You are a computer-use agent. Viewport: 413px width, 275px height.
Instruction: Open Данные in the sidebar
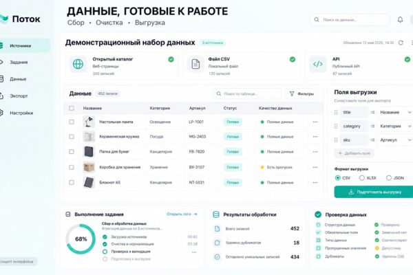[18, 79]
